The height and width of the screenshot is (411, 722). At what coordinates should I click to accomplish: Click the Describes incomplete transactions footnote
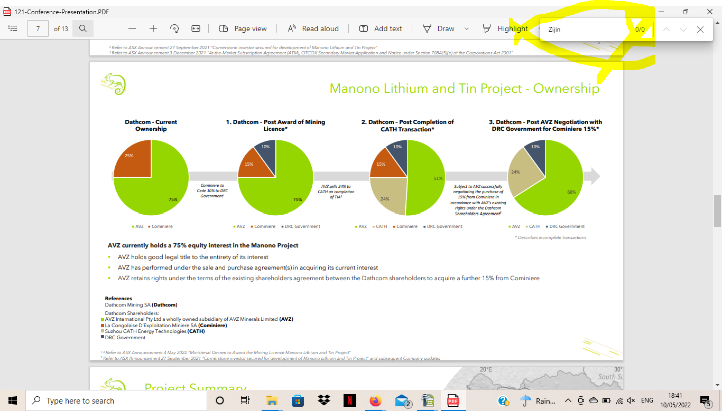(550, 237)
